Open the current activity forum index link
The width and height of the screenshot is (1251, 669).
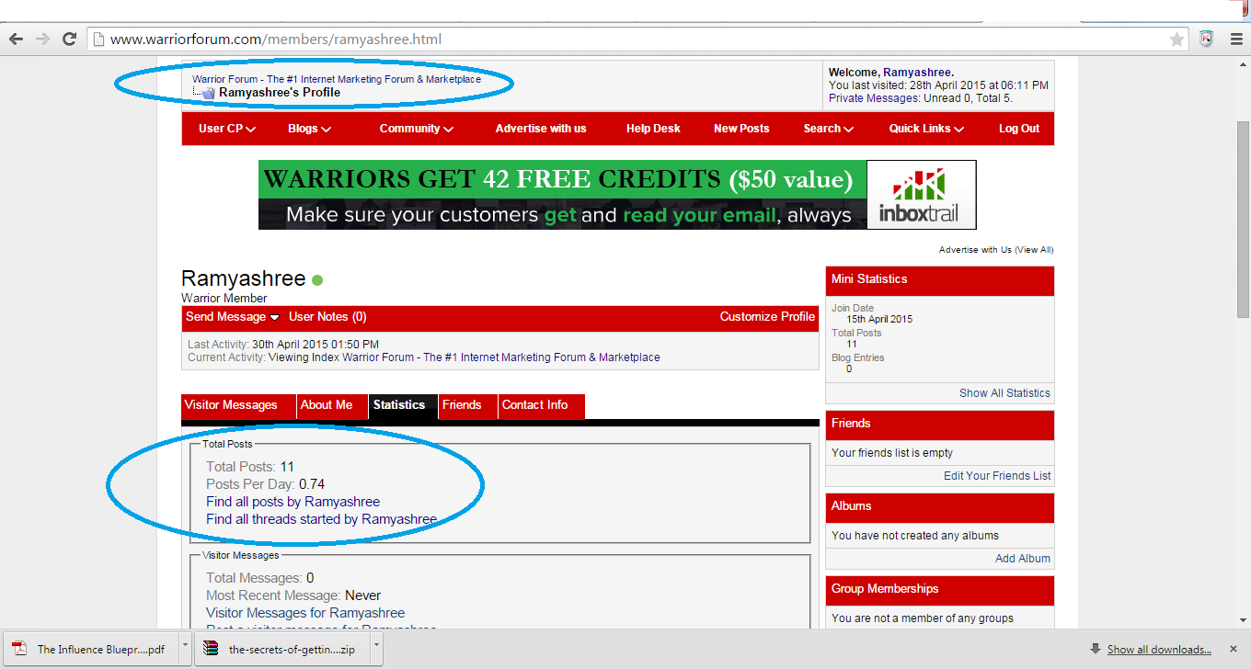click(x=500, y=357)
